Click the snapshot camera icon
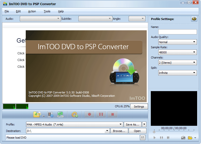201x144 pixels. pyautogui.click(x=183, y=138)
